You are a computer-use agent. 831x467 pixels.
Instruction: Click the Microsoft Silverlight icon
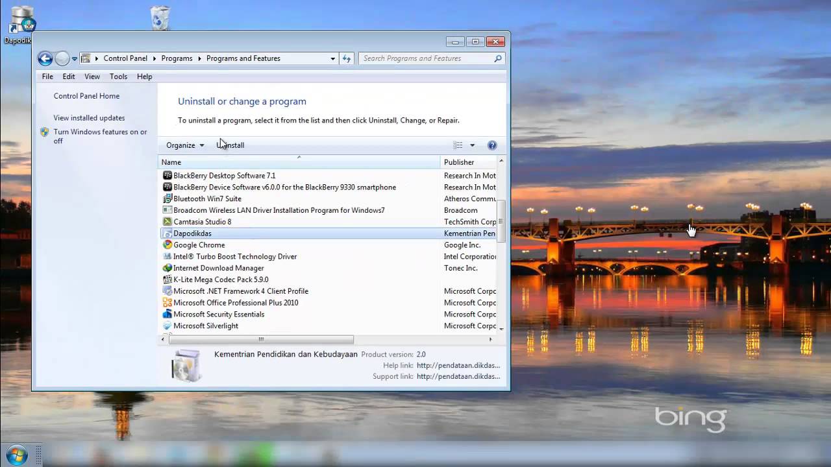click(167, 326)
